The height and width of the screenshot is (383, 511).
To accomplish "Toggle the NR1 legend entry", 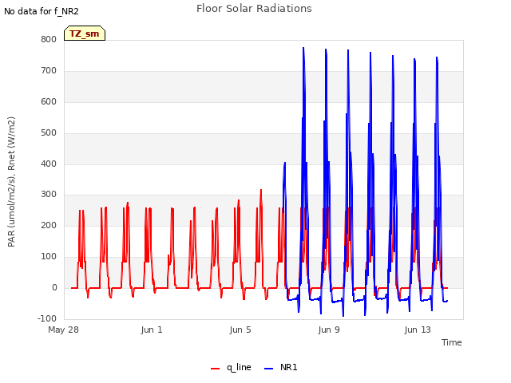I will coord(280,367).
